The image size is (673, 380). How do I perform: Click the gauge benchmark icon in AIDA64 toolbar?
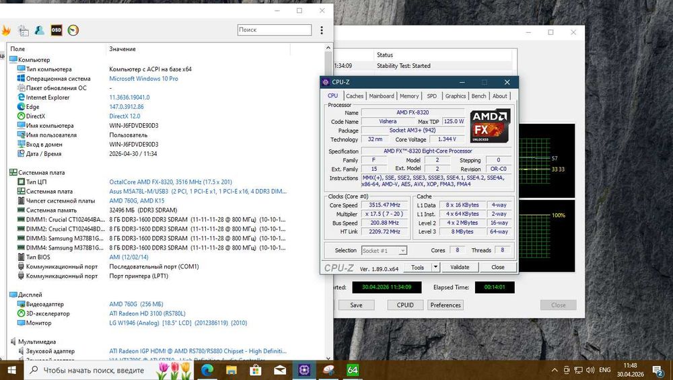[73, 30]
